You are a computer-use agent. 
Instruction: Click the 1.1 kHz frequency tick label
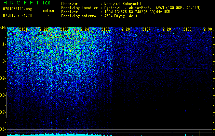click(x=3, y=44)
